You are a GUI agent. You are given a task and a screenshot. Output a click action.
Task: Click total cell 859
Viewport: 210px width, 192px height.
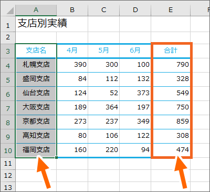click(171, 122)
